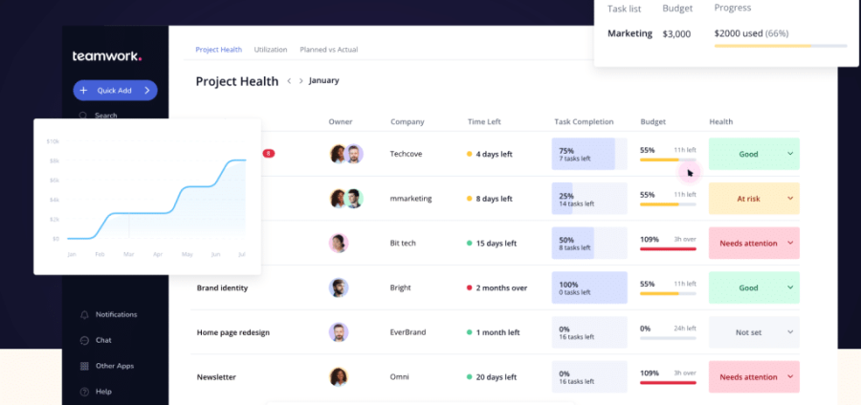Click the owner avatar in Bit tech row
This screenshot has width=861, height=405.
coord(339,244)
